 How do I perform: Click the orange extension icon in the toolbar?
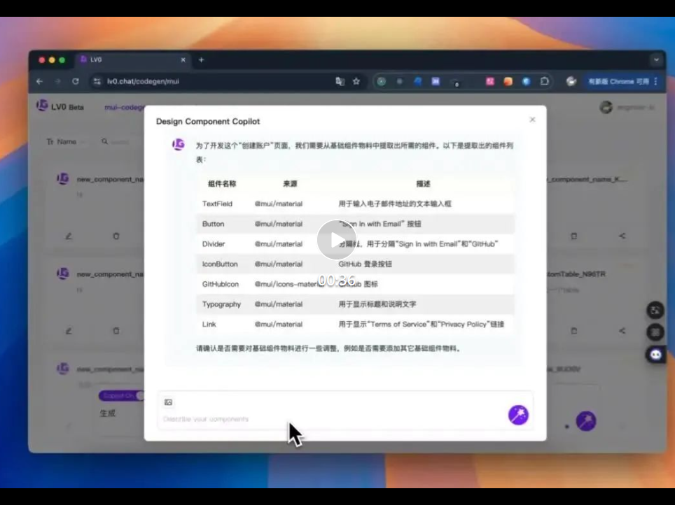pyautogui.click(x=508, y=81)
